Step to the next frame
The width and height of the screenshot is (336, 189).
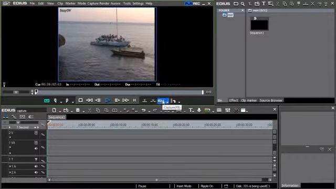(117, 100)
